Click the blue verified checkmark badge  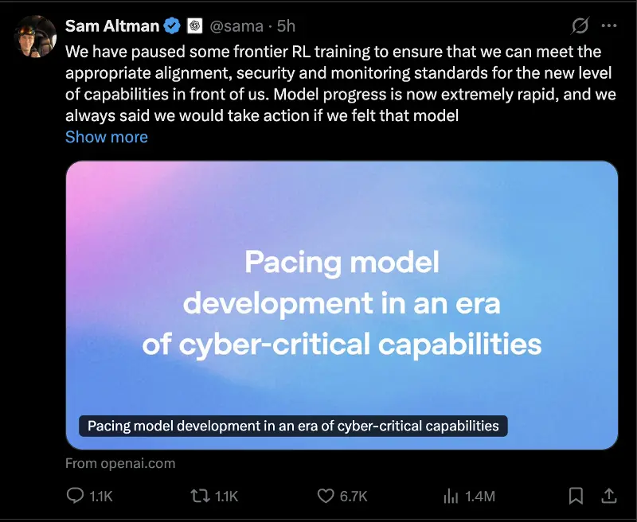172,26
